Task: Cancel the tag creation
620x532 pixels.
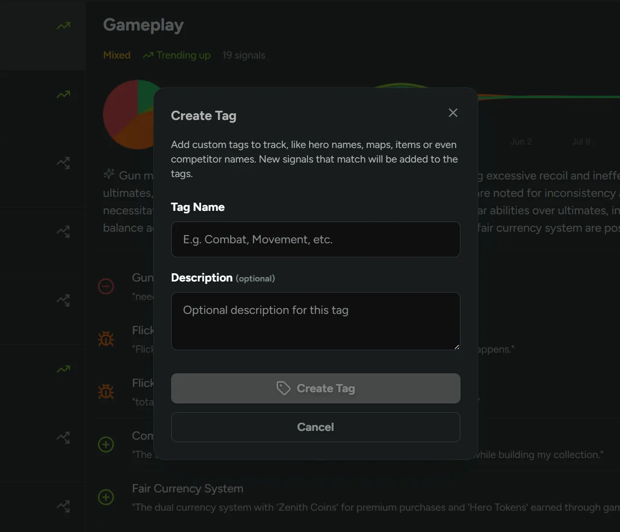Action: pos(315,427)
